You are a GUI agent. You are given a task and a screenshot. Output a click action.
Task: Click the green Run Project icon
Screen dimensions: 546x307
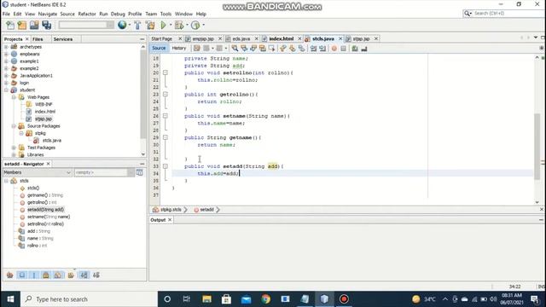point(163,25)
